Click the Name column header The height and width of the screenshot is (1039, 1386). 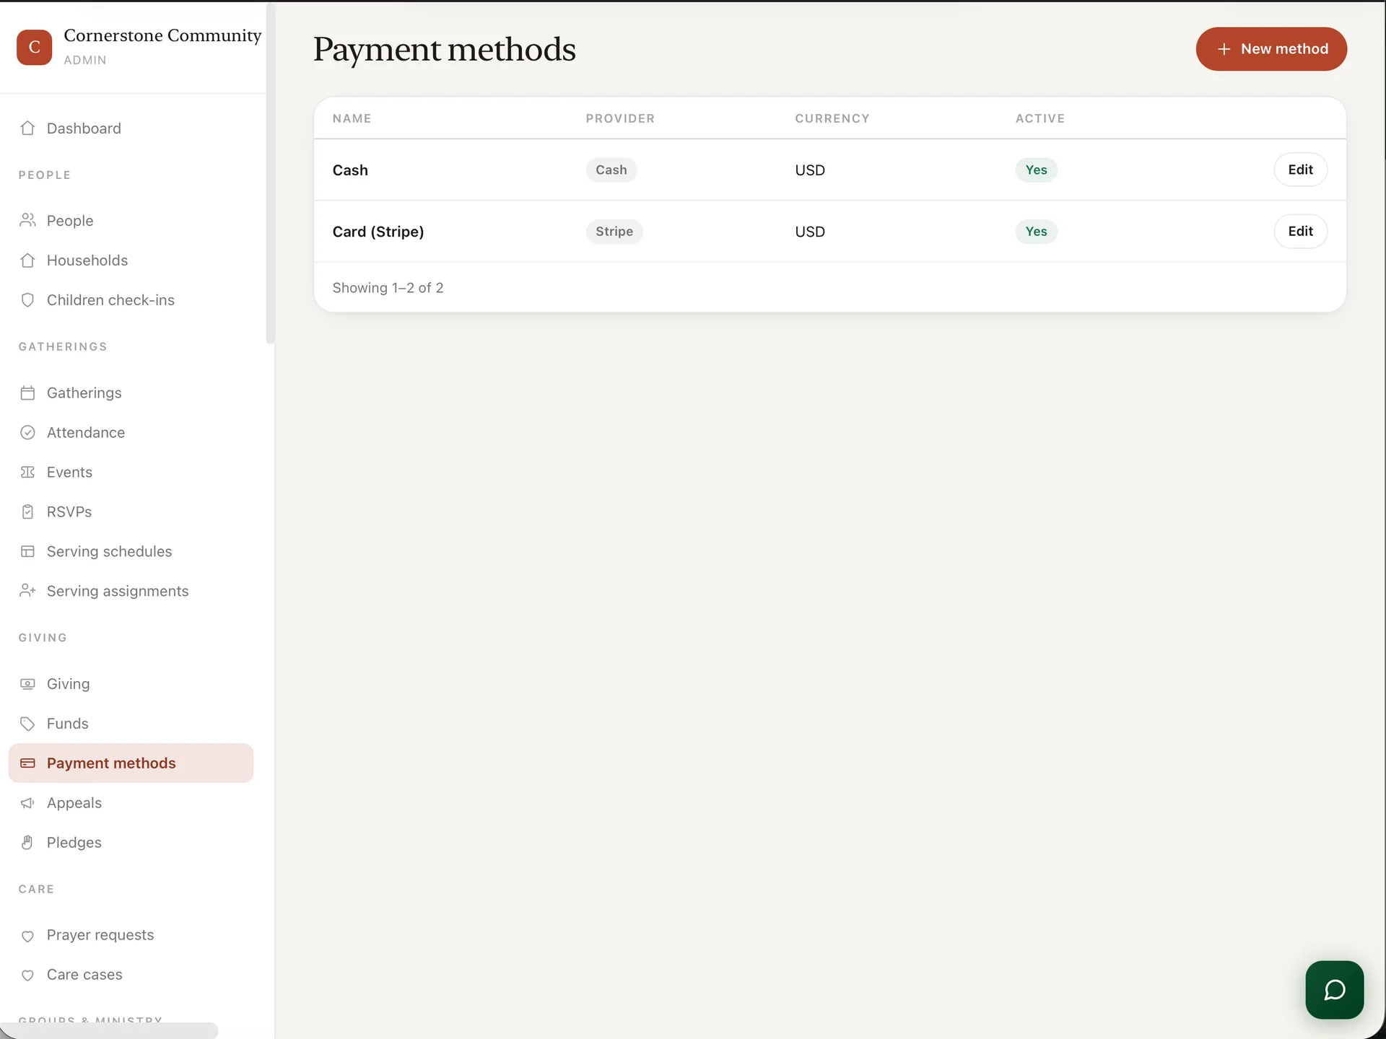(x=352, y=118)
